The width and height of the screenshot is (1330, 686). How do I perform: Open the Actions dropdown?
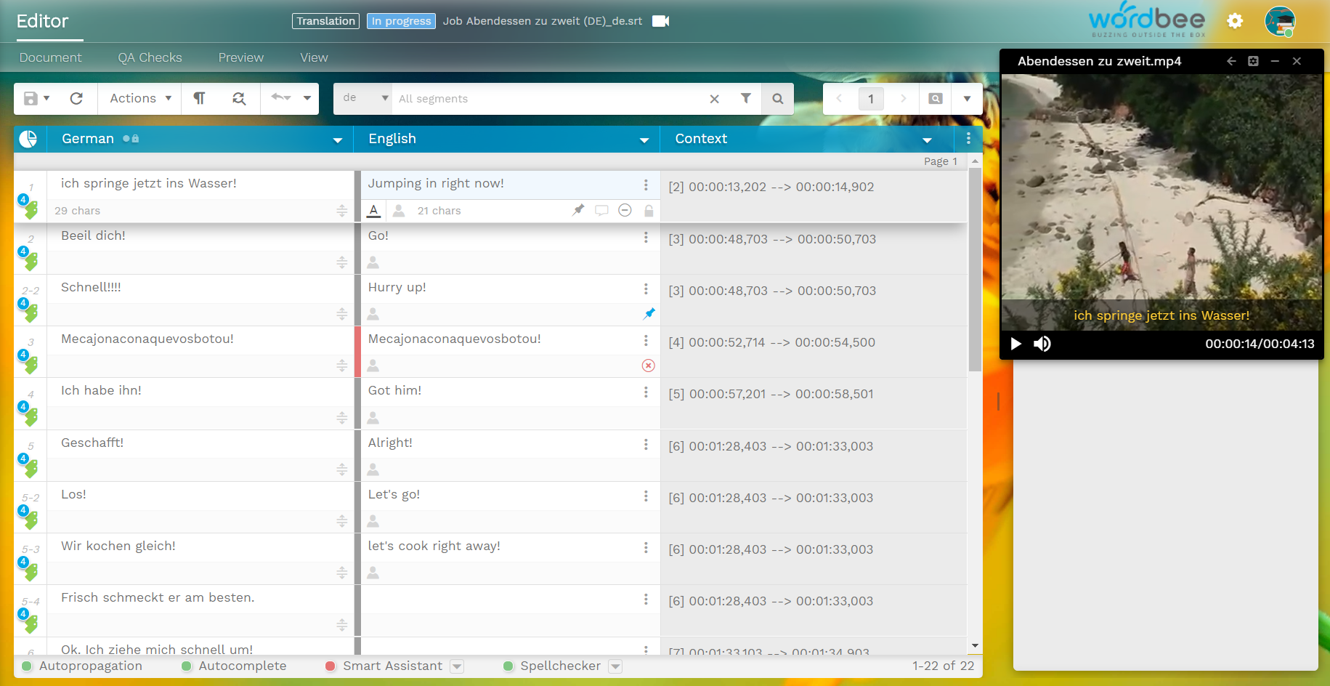(140, 98)
